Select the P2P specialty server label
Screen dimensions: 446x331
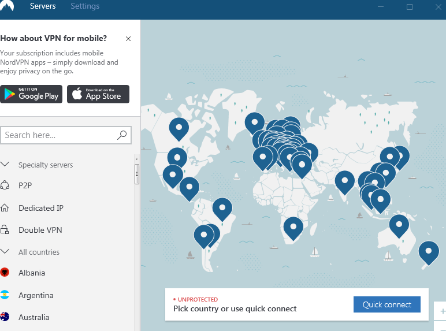point(25,185)
